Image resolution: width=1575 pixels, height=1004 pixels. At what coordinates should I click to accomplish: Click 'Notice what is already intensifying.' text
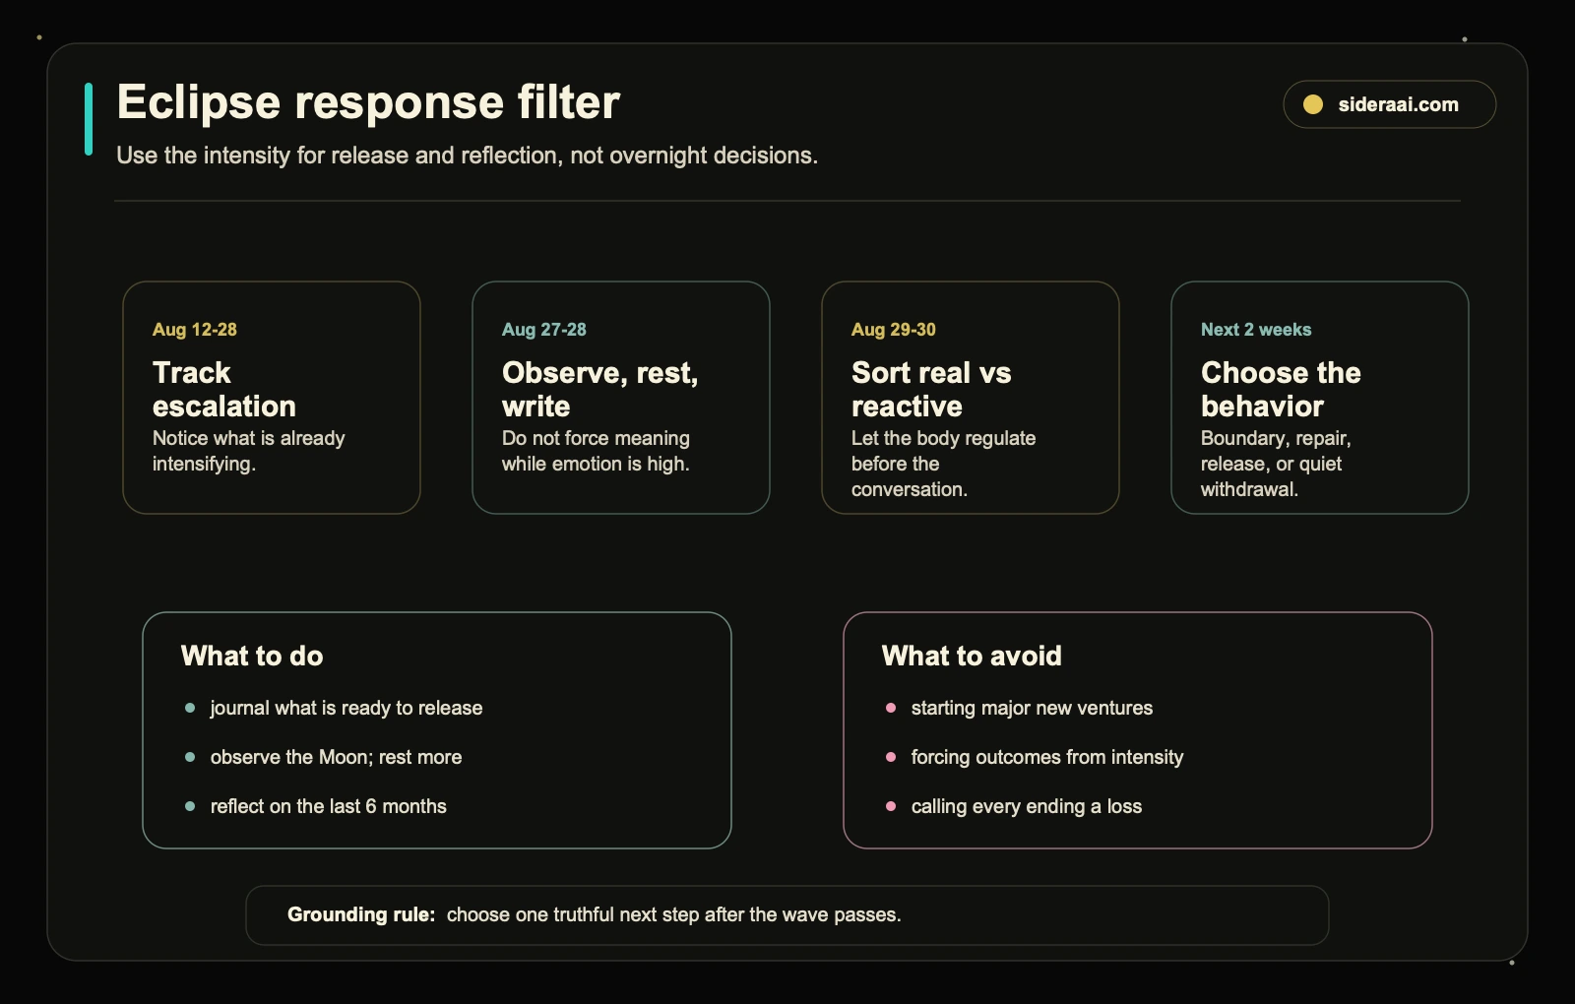[x=249, y=451]
